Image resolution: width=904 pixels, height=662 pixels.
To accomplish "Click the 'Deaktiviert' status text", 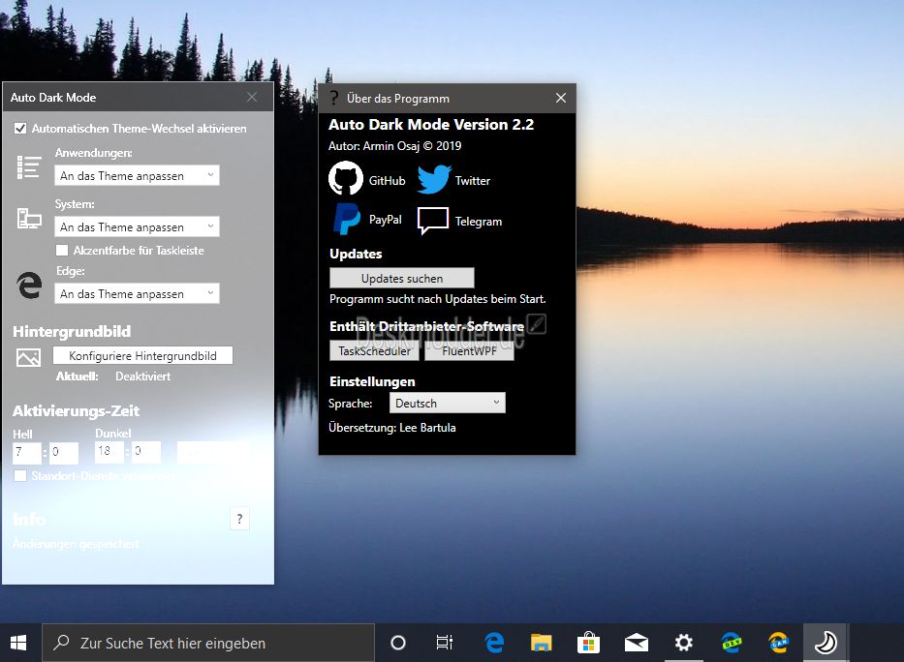I will (x=143, y=376).
